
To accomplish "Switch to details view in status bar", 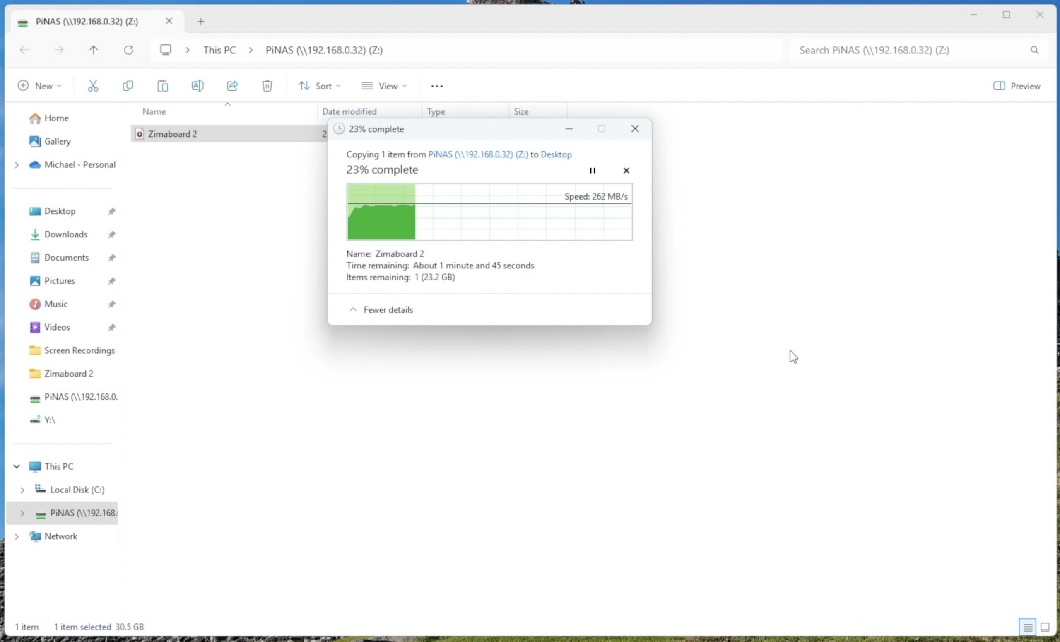I will [1028, 627].
